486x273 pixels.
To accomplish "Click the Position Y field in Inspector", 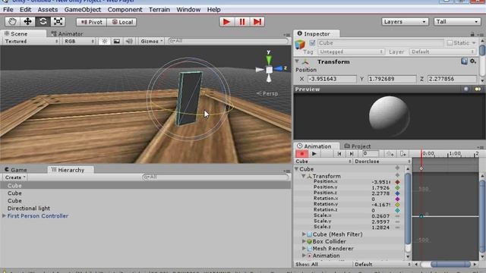I will [x=392, y=79].
